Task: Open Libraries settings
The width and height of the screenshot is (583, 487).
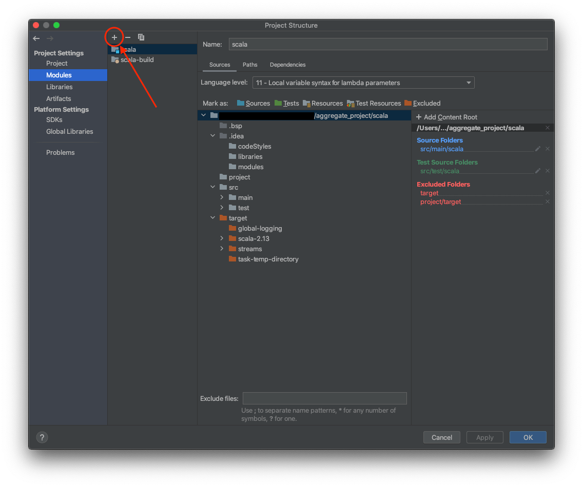Action: (x=60, y=87)
